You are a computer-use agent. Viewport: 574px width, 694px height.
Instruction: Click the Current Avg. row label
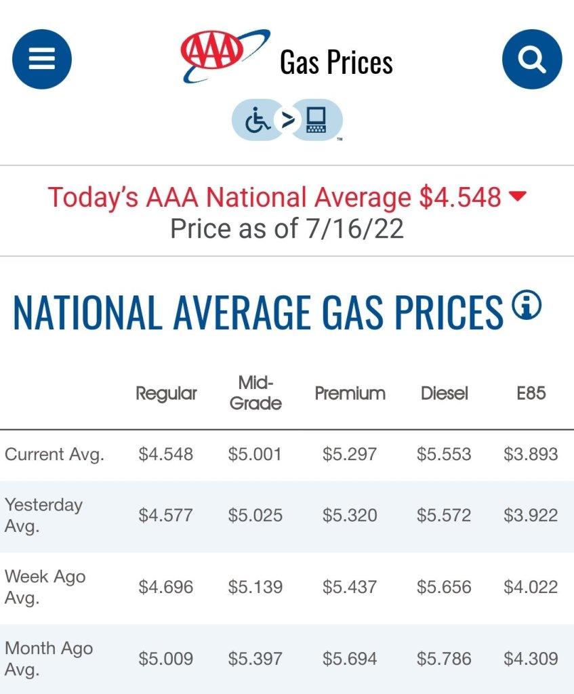(x=54, y=454)
